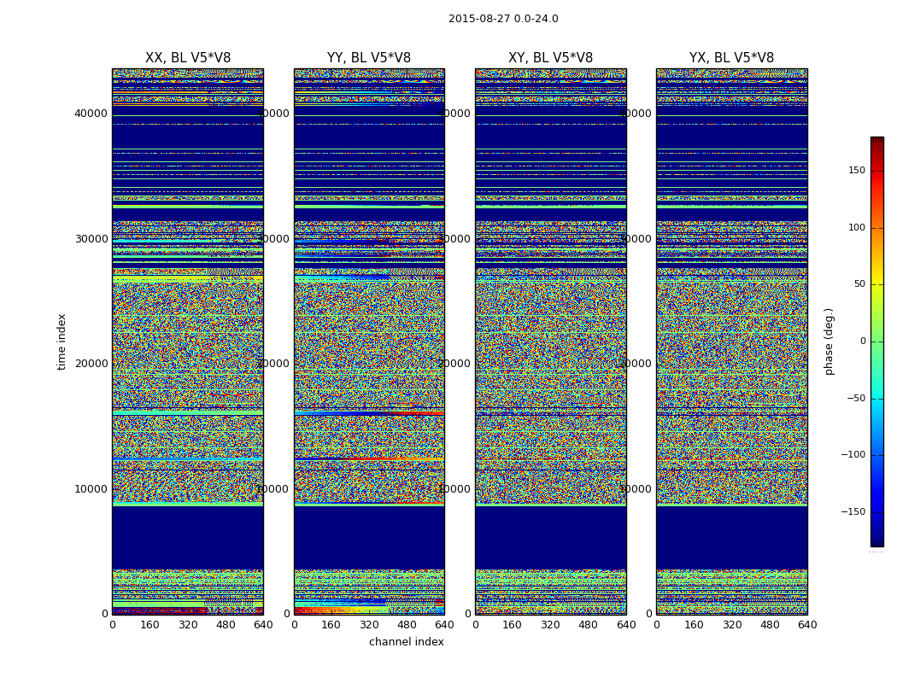Click the colorbar tick label "−150"

click(x=853, y=511)
